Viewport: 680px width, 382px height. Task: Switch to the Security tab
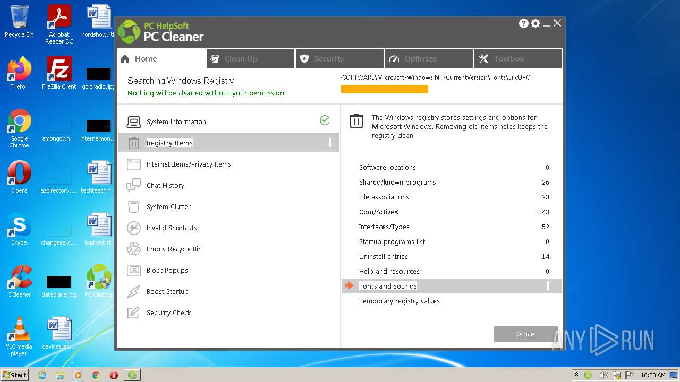coord(340,59)
